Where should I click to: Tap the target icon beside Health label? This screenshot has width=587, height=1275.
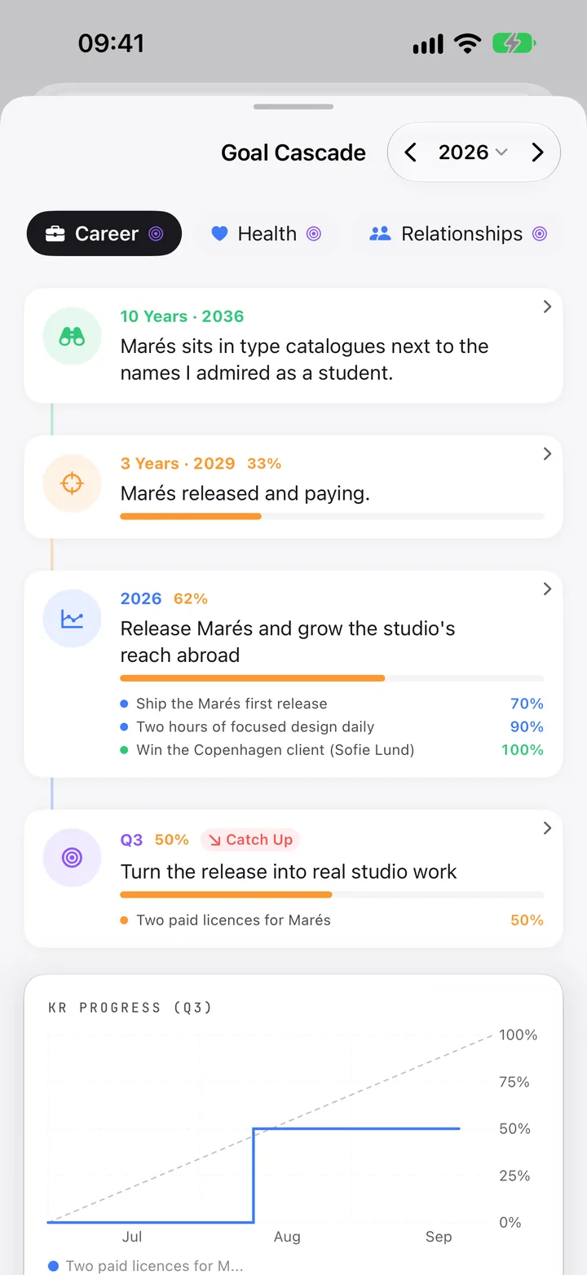[x=313, y=234]
